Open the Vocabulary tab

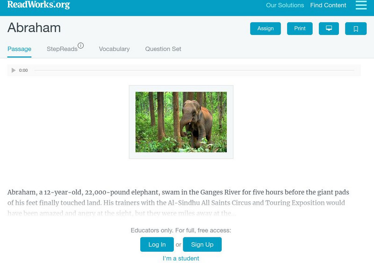click(114, 49)
